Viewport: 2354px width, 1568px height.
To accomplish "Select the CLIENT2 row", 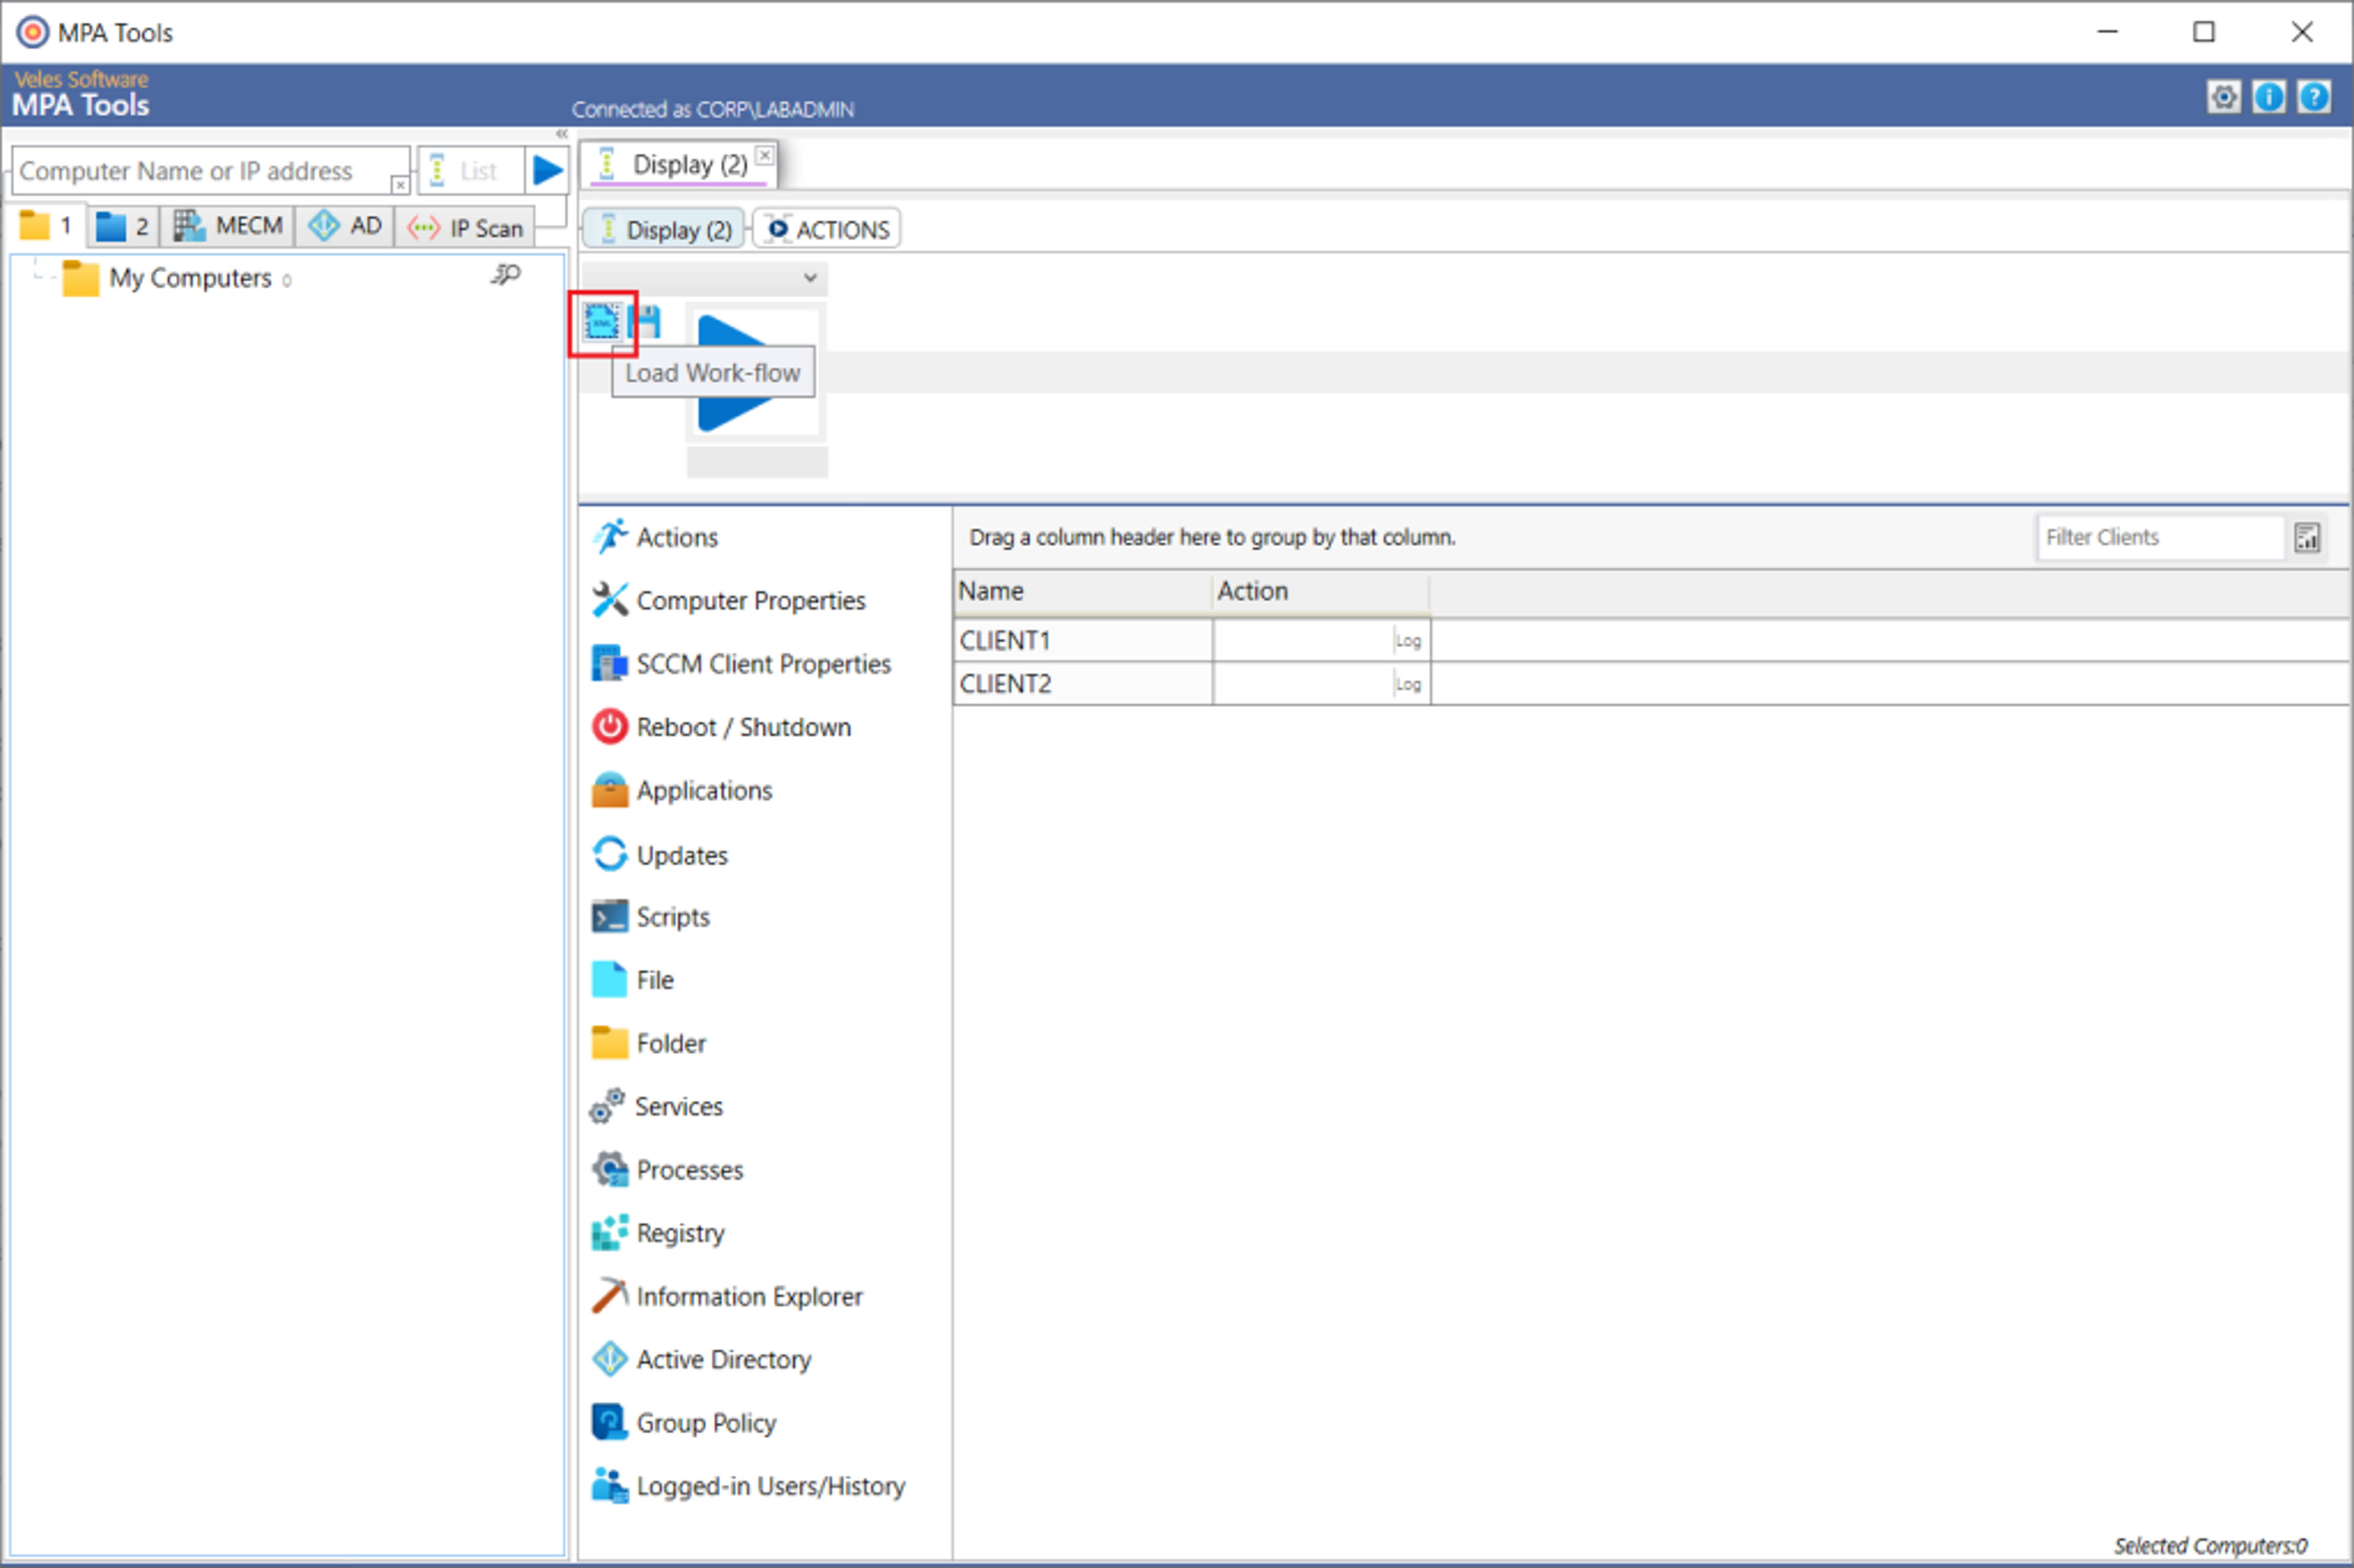I will point(1650,683).
